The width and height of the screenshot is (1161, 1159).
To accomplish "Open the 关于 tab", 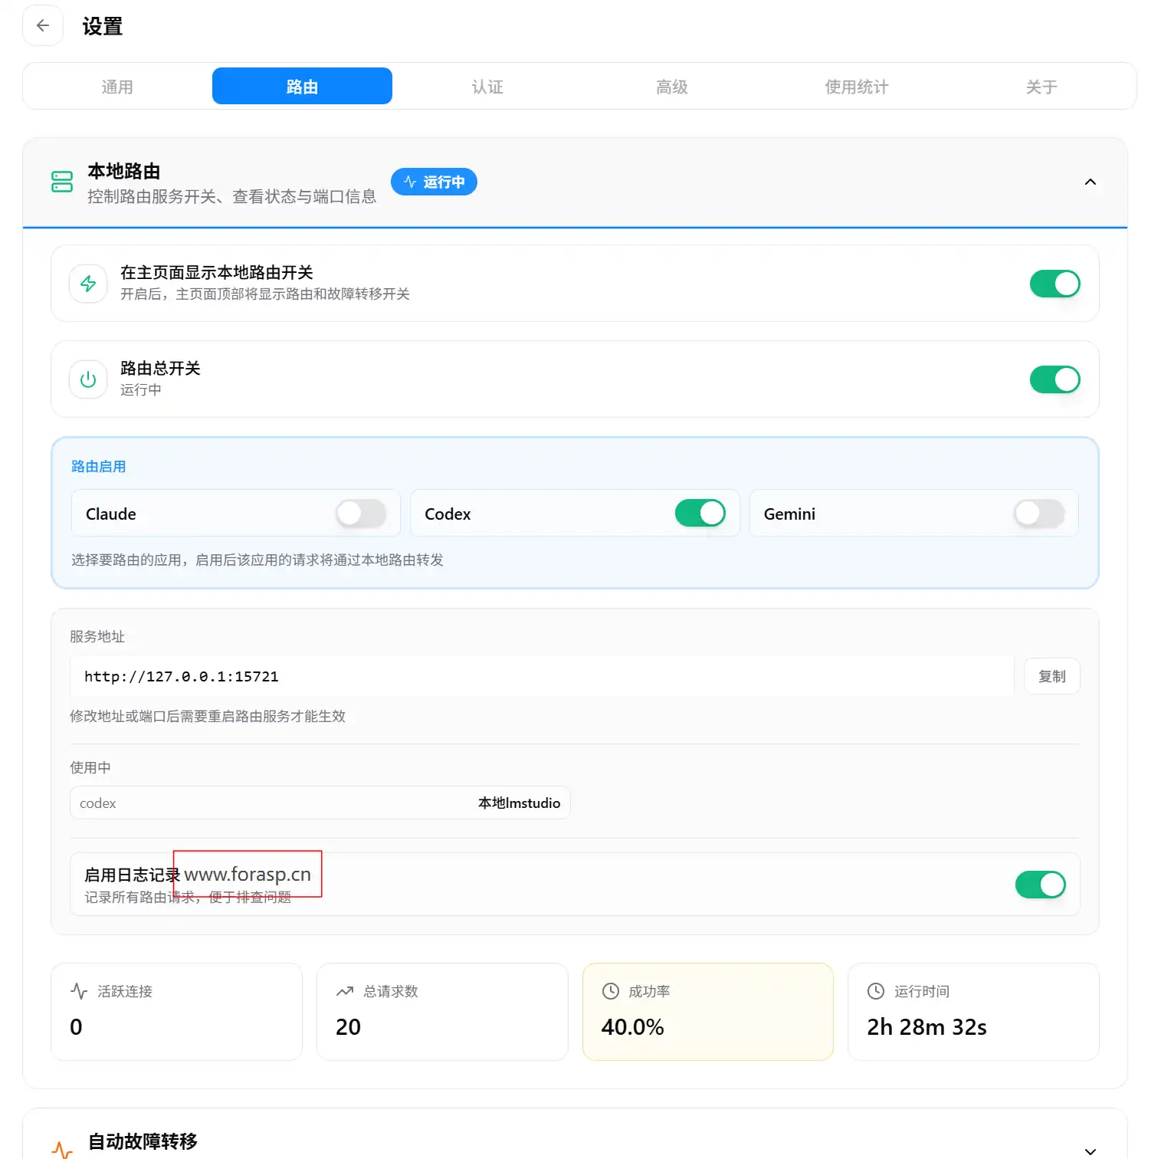I will [x=1041, y=87].
